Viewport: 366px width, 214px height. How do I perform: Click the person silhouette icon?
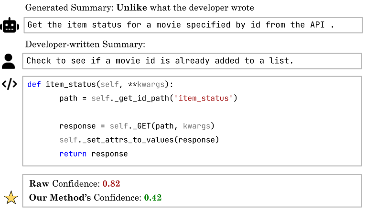pos(9,61)
